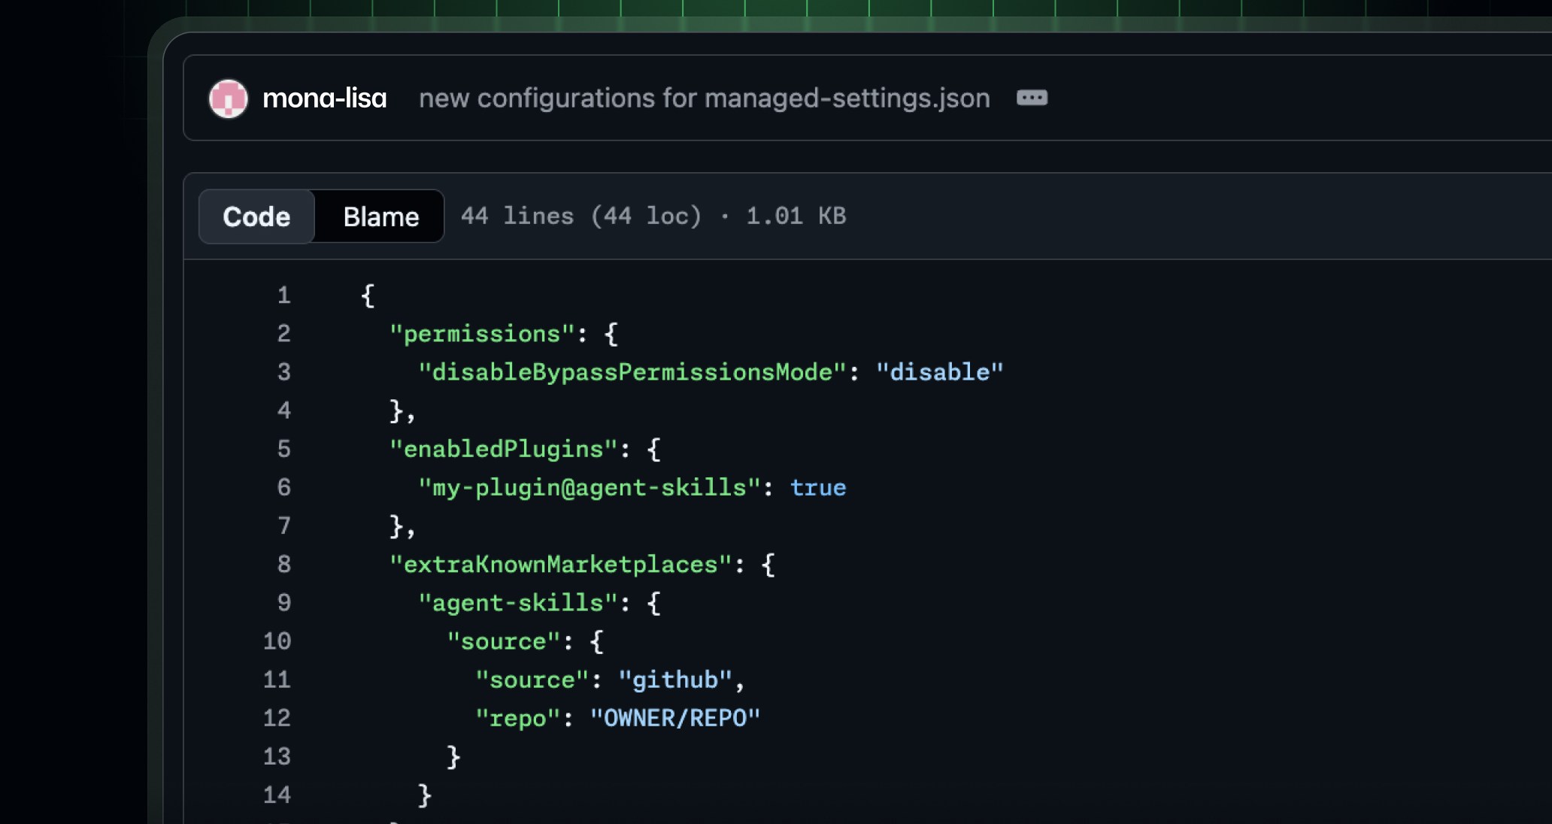The height and width of the screenshot is (824, 1552).
Task: Click the "disable" string value
Action: coord(940,371)
